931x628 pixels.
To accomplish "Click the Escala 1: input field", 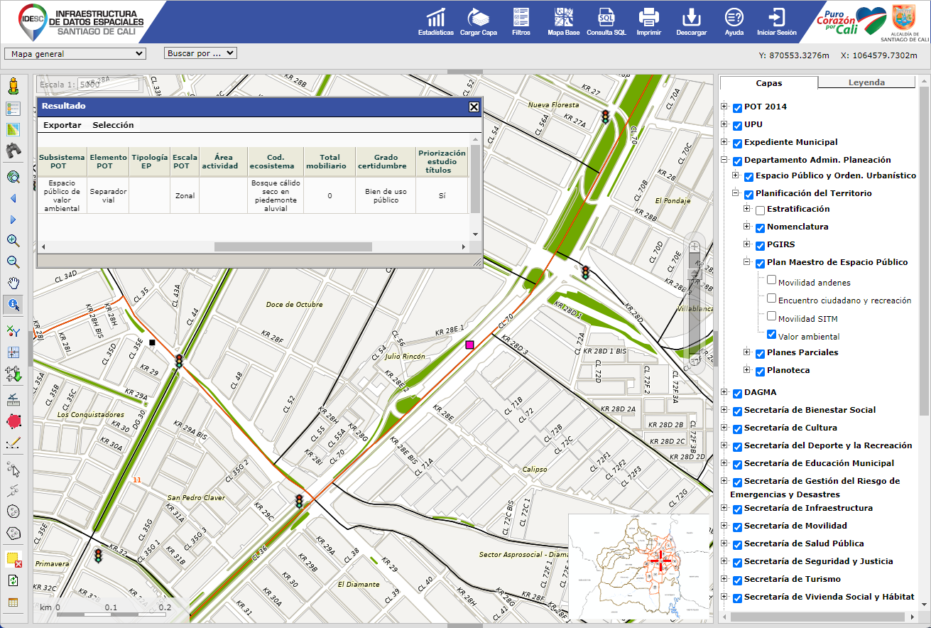I will [108, 84].
